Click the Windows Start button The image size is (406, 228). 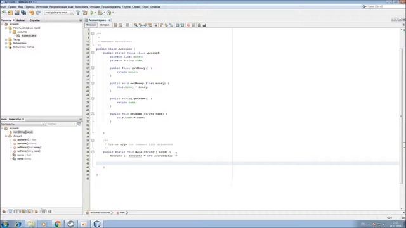5,224
